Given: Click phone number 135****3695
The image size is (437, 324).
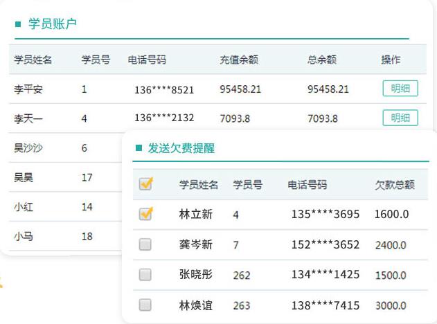Looking at the screenshot, I should coord(325,215).
